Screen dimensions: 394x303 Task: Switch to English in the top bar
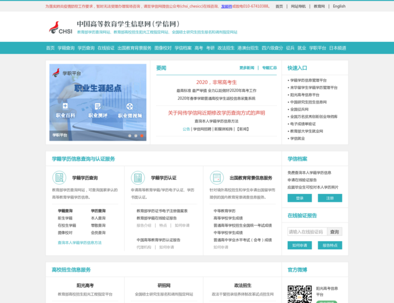coord(339,6)
